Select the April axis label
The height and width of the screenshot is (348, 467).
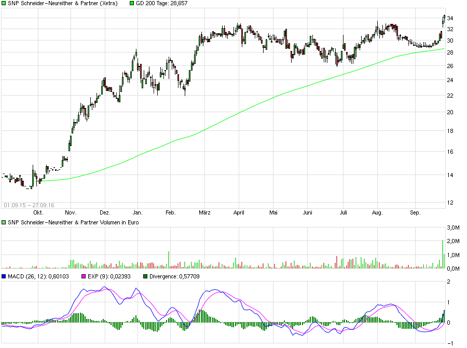[239, 212]
